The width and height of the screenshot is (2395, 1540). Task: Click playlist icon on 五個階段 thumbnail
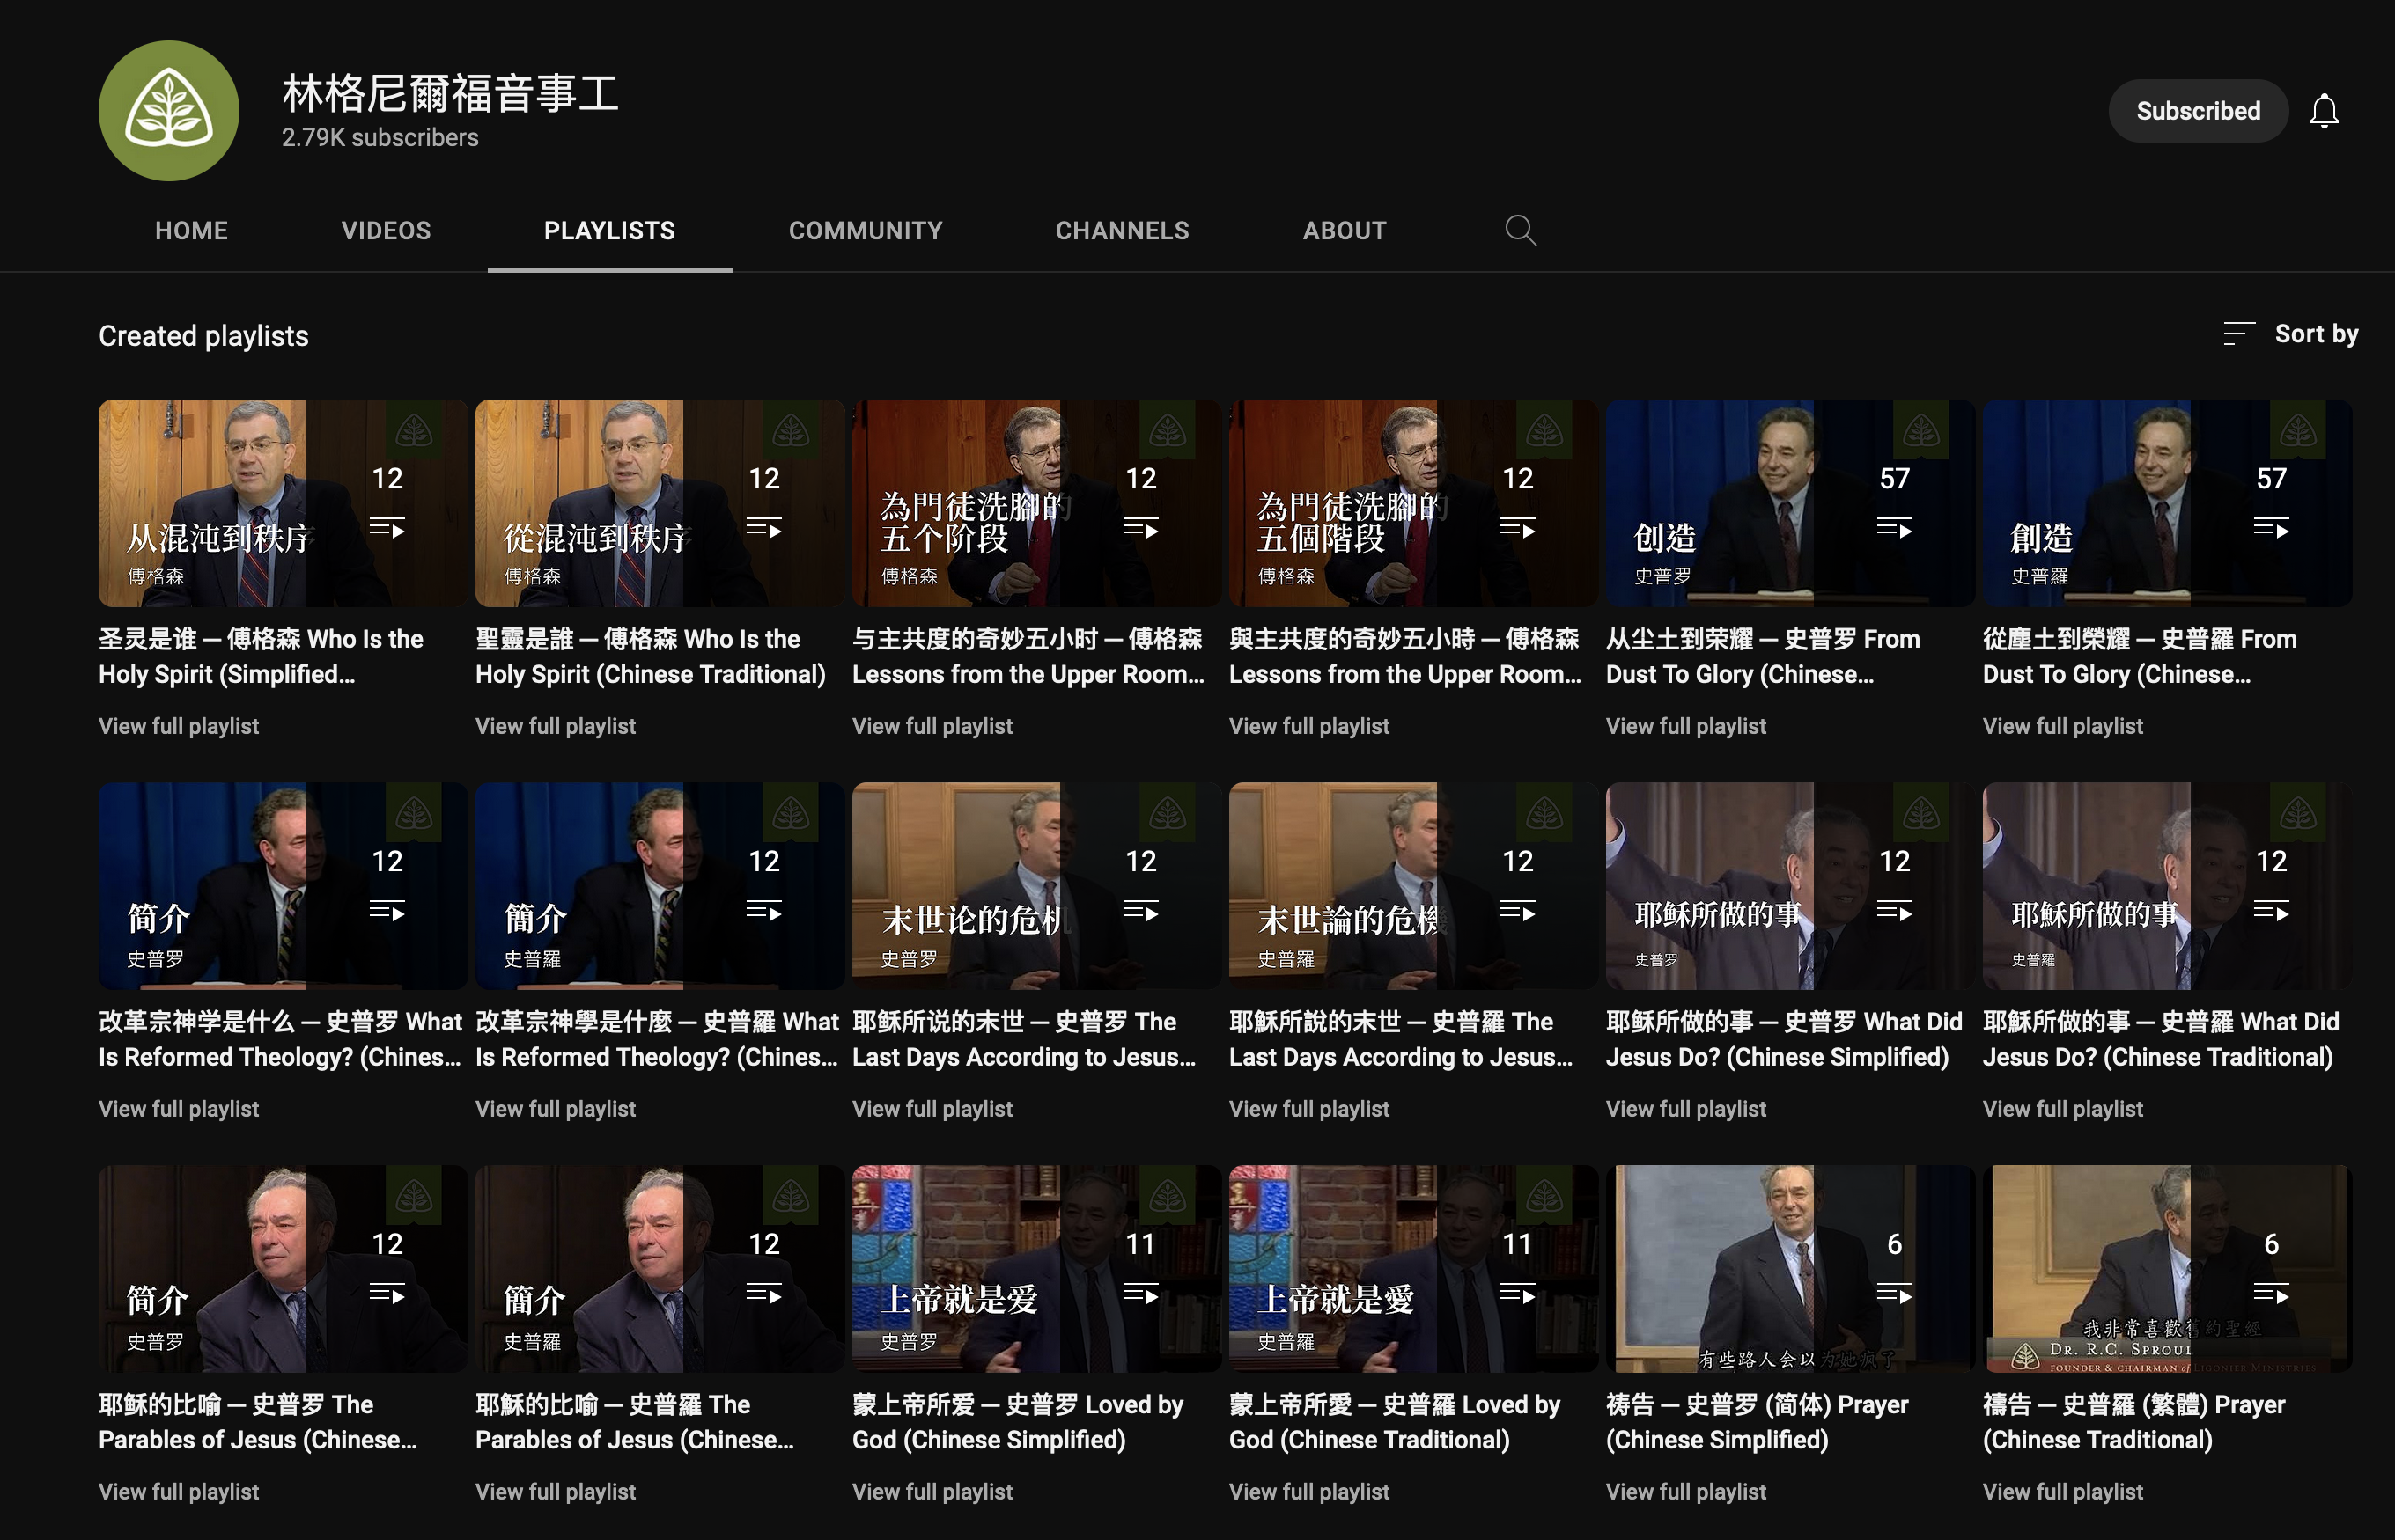1518,528
